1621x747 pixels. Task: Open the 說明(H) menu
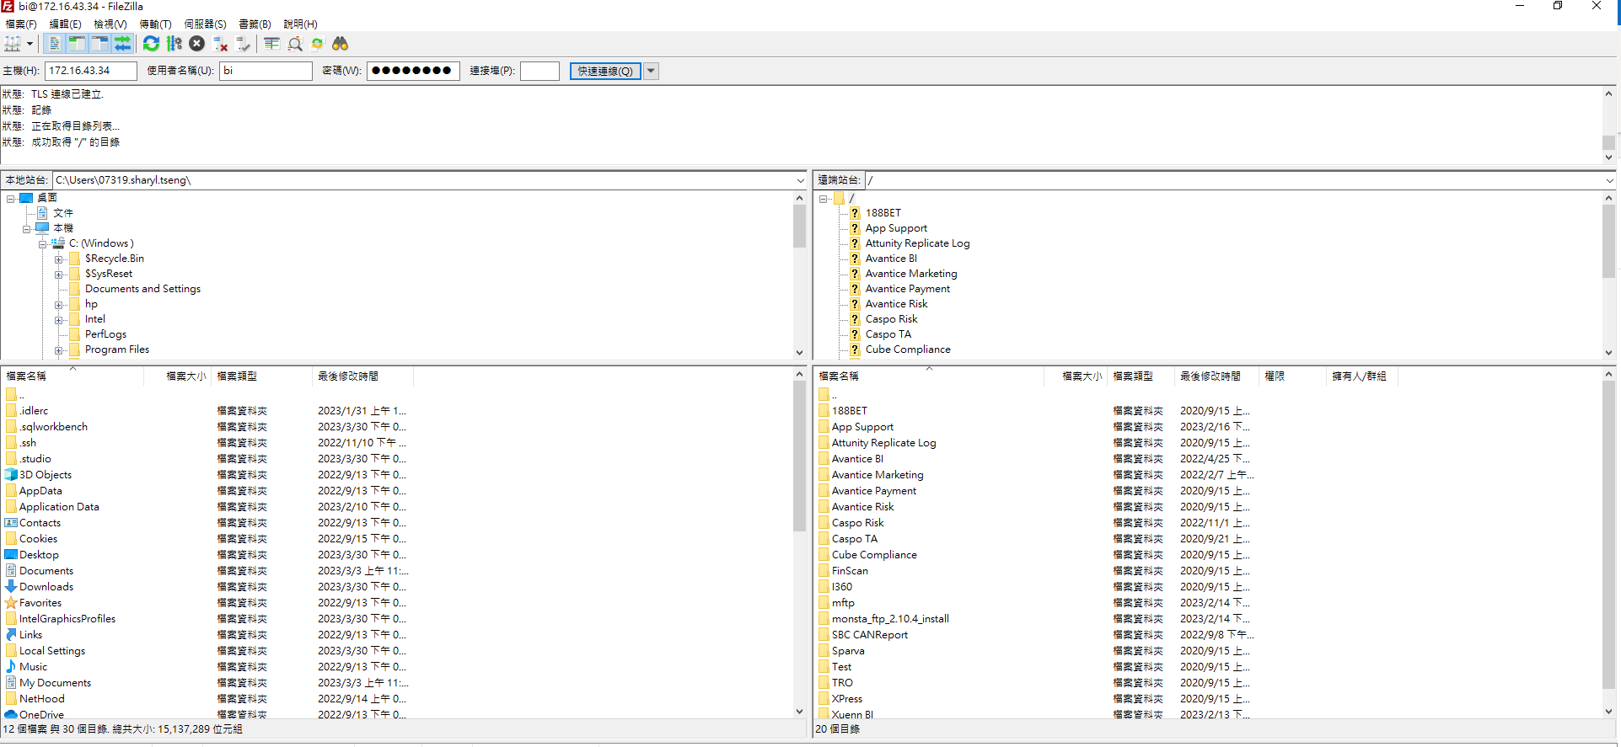300,24
